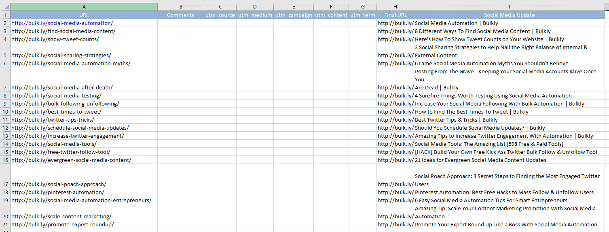Viewport: 609px width, 232px height.
Task: Select cell with best-times-to-tweet URL
Action: [84, 112]
